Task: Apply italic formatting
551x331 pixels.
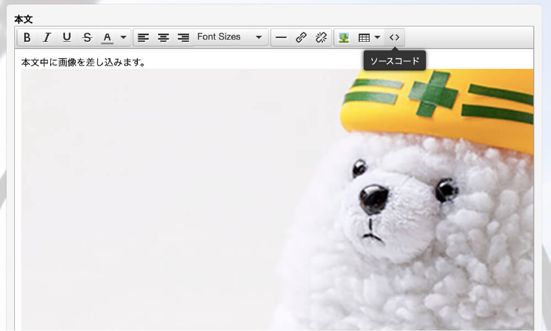Action: pos(47,37)
